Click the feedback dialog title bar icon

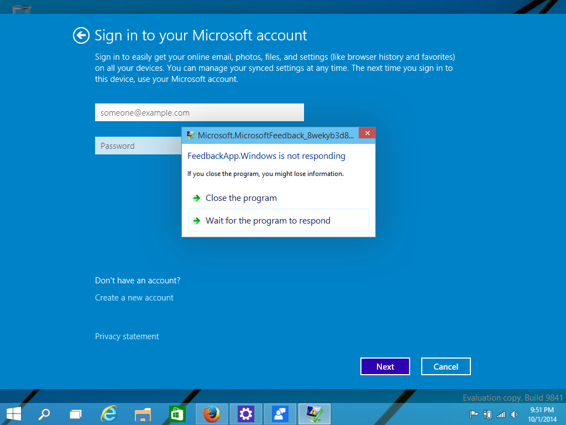(x=191, y=136)
